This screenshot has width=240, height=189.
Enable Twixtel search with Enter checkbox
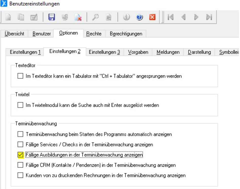pos(20,105)
